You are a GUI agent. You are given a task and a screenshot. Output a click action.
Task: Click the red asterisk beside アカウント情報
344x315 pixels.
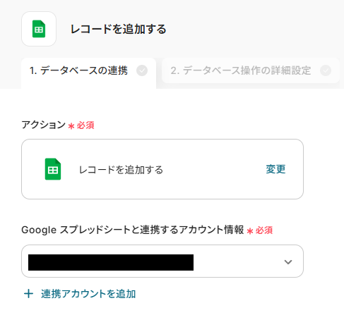[x=250, y=231]
